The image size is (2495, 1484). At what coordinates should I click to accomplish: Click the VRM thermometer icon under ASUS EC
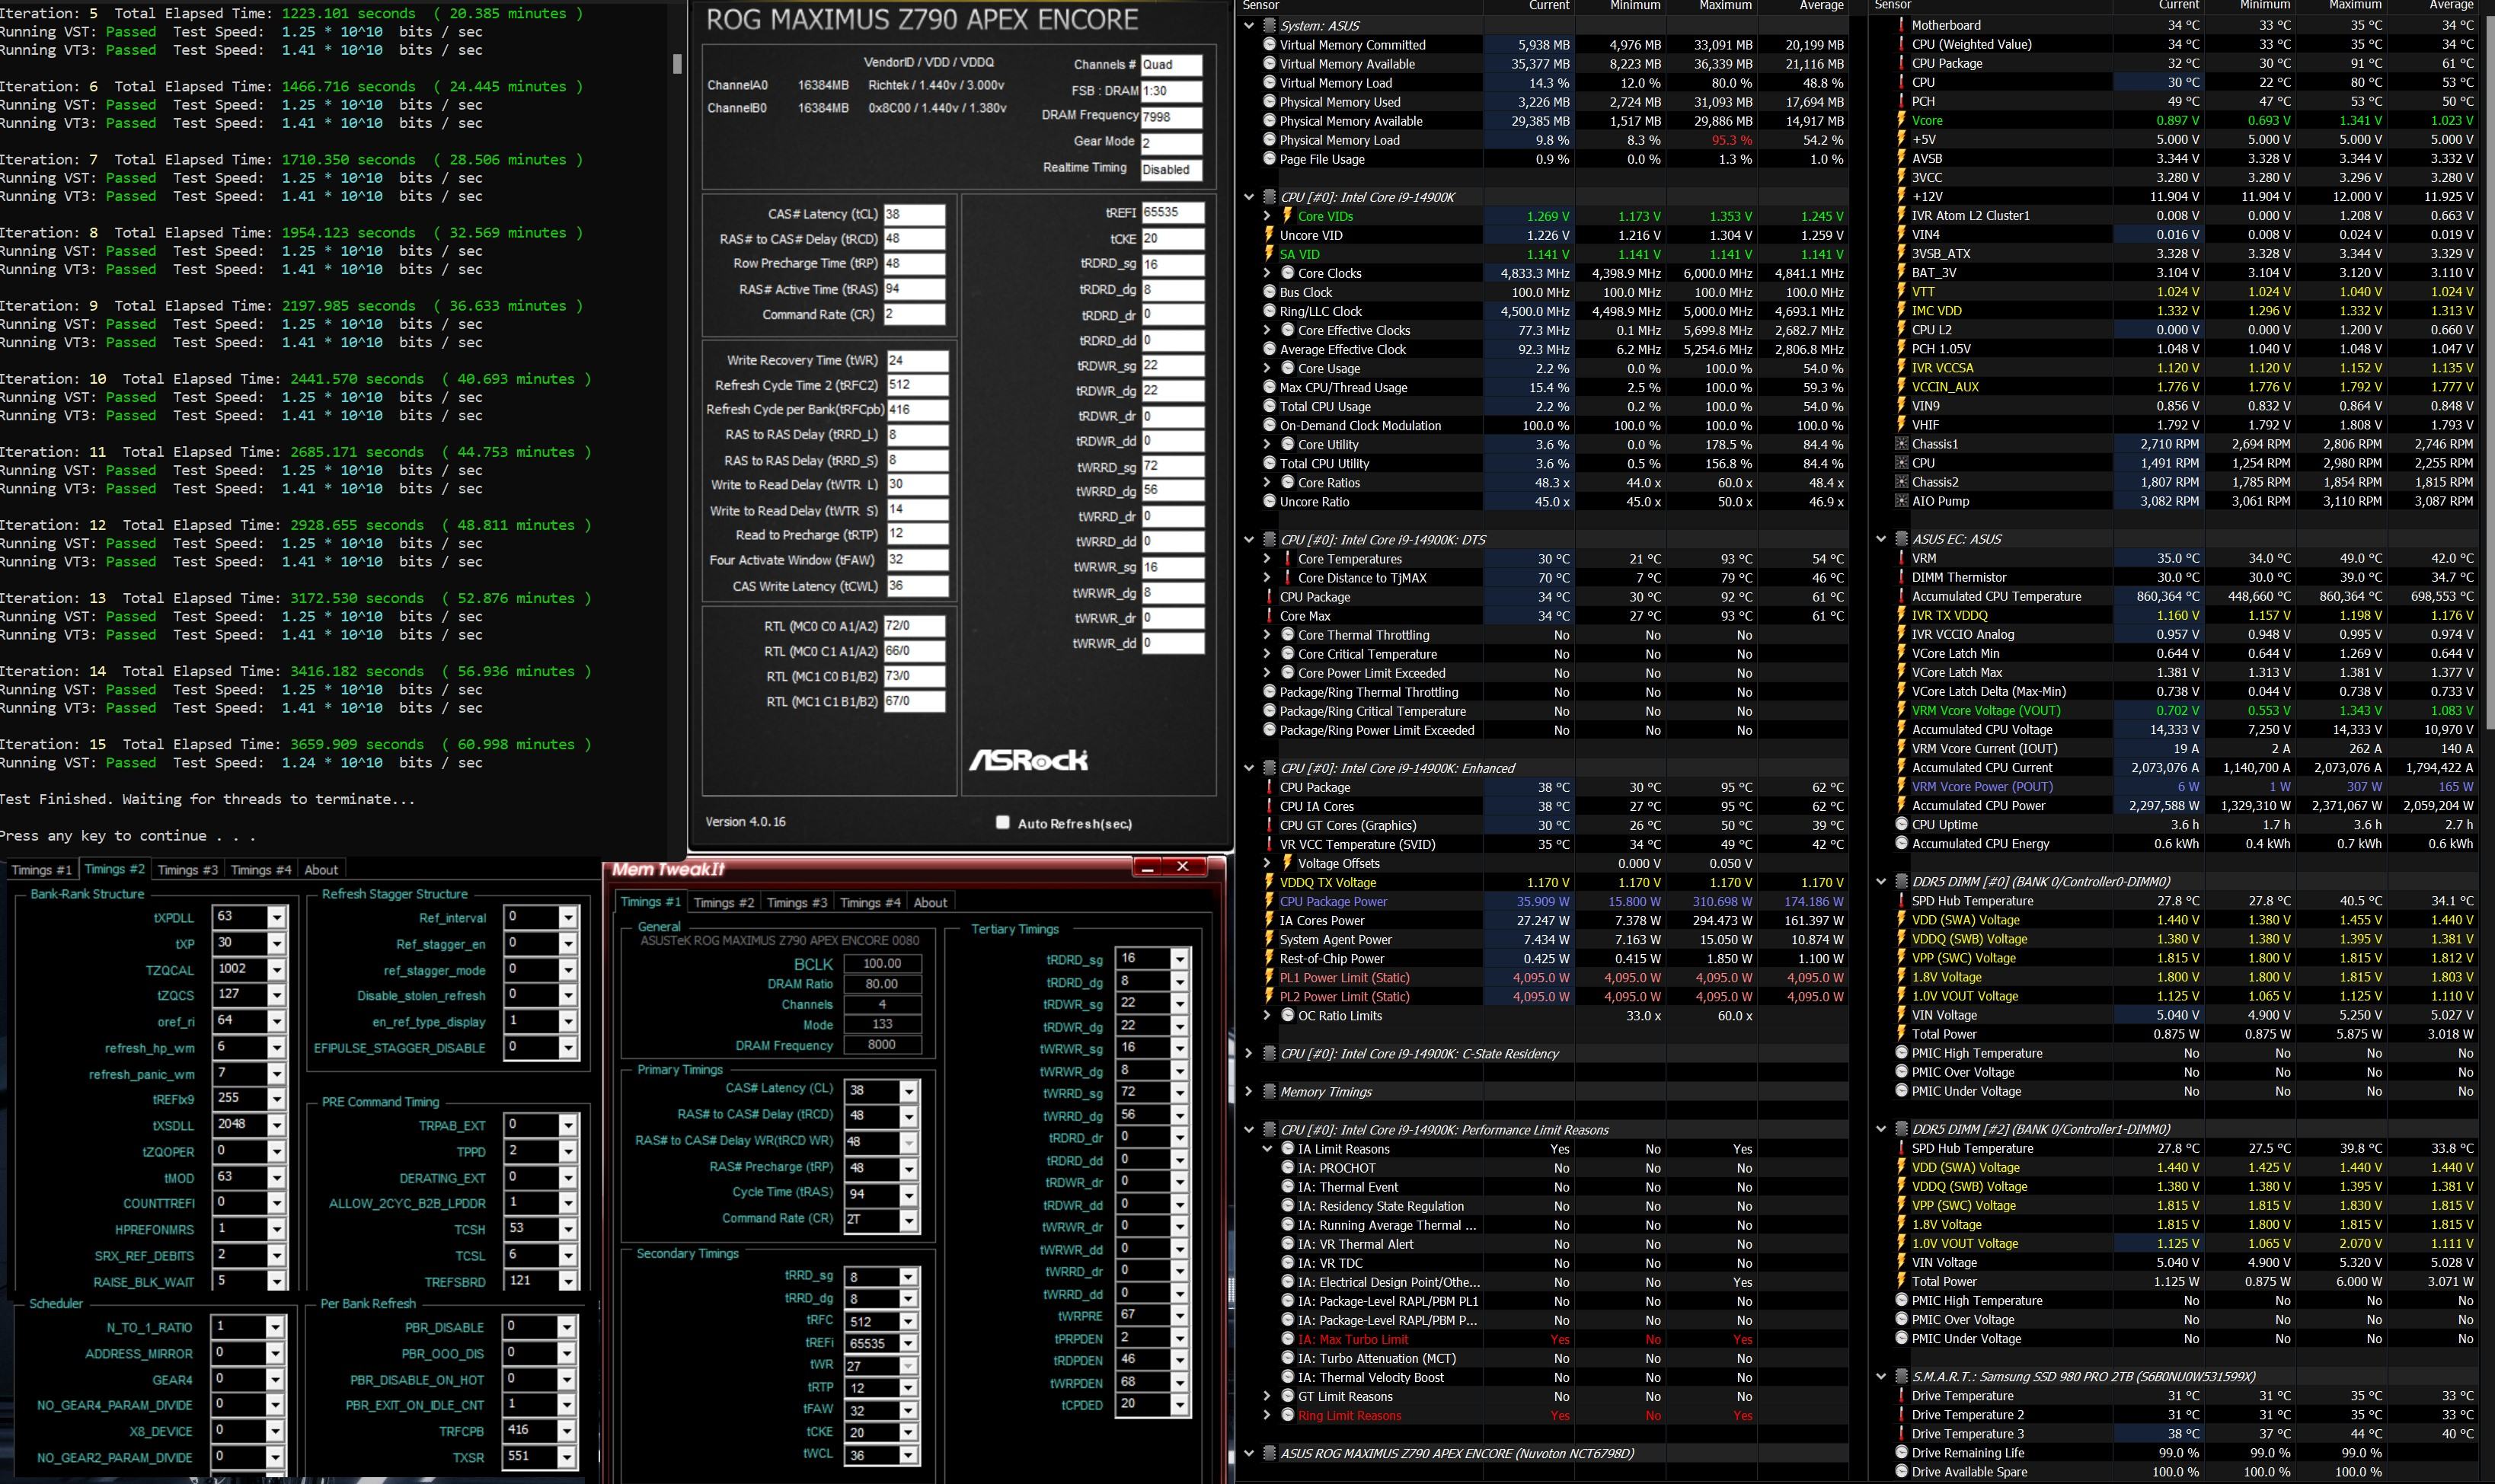(x=1901, y=558)
